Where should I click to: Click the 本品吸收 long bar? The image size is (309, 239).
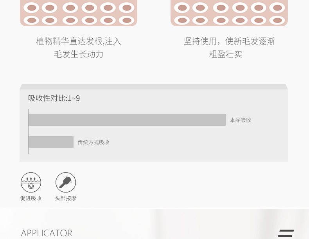click(x=127, y=120)
